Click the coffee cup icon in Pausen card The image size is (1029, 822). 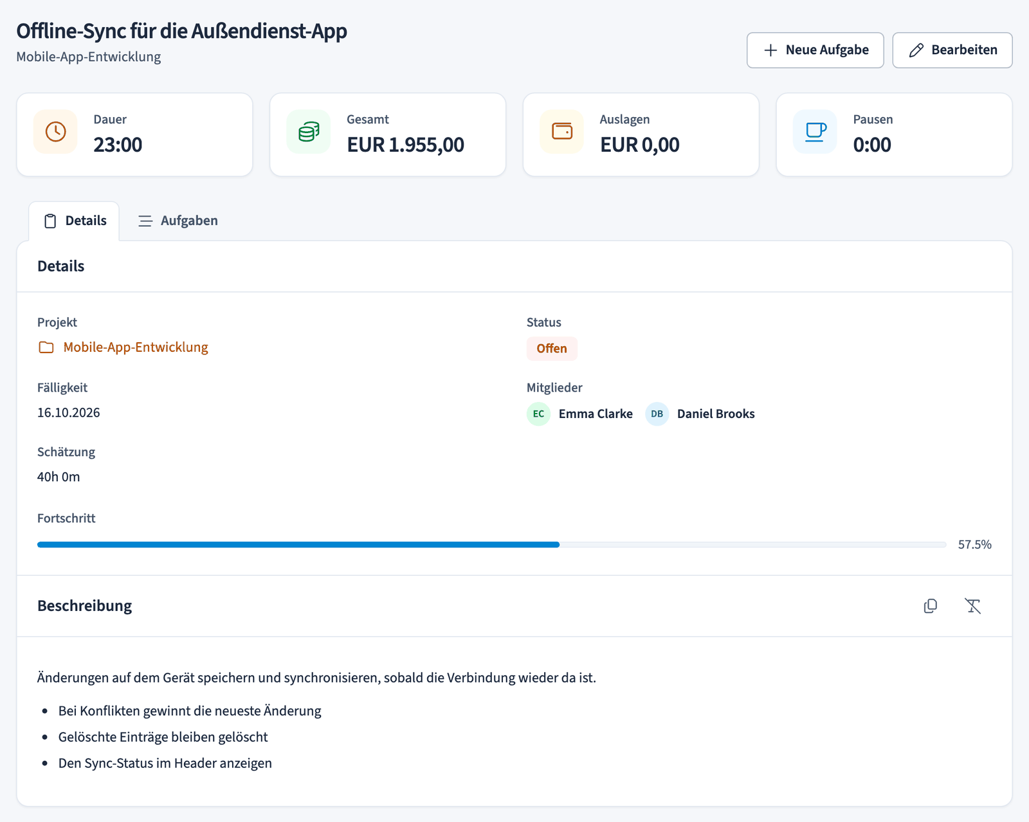click(815, 132)
